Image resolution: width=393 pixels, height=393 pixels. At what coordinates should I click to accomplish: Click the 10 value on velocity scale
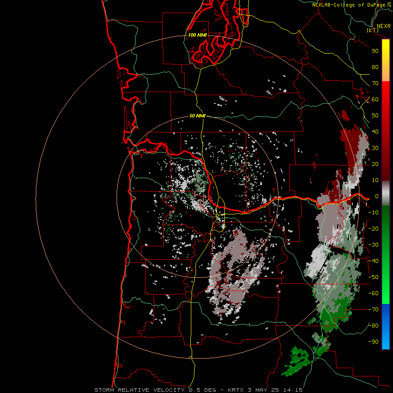coord(375,180)
